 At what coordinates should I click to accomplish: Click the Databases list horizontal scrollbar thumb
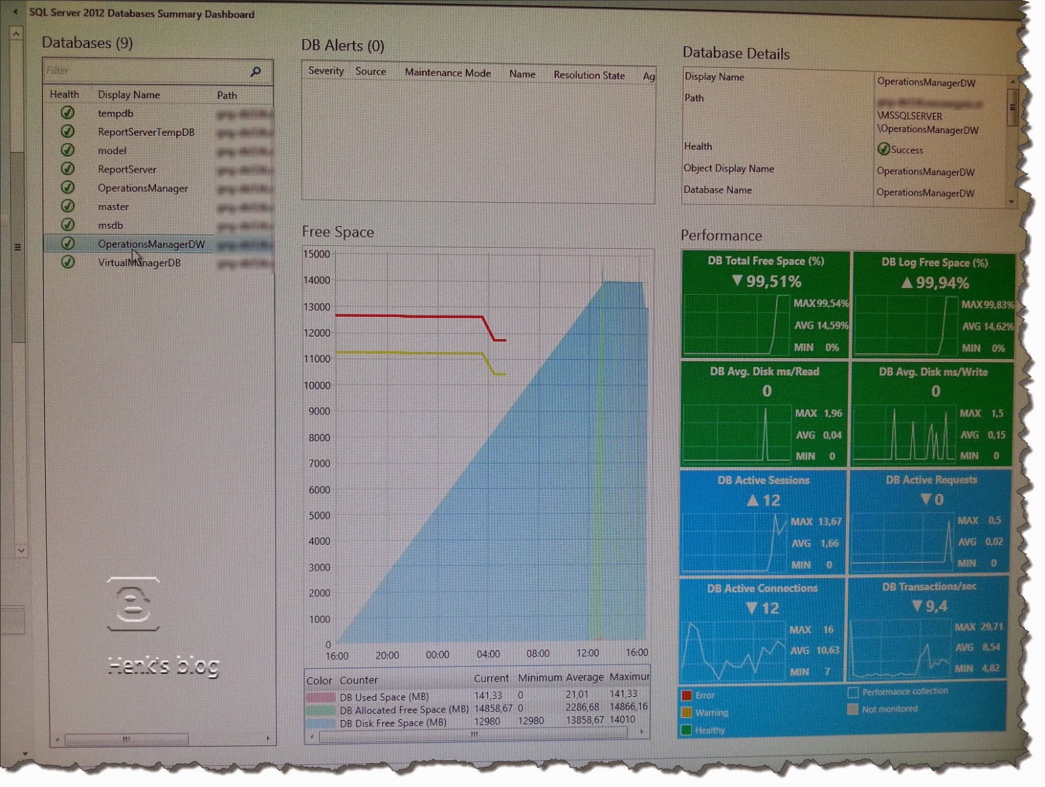tap(127, 739)
